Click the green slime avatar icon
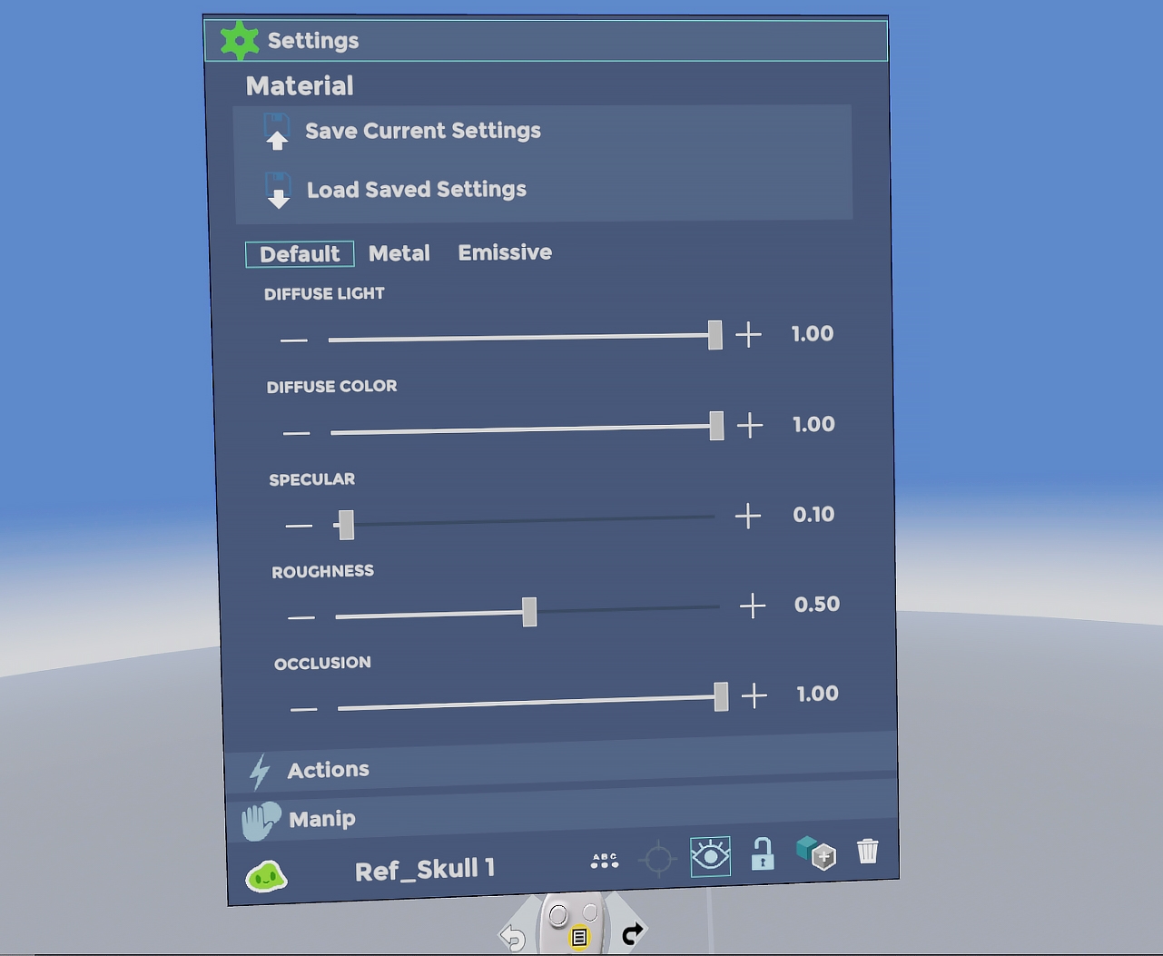Viewport: 1163px width, 956px height. pos(266,877)
